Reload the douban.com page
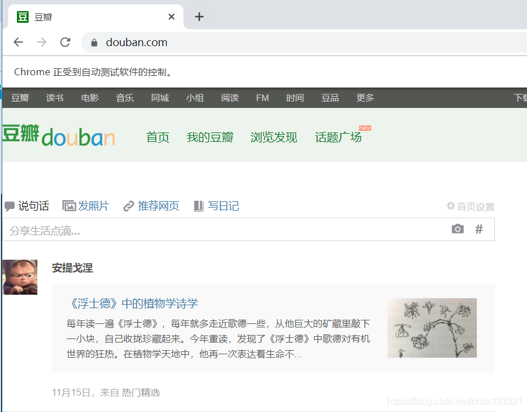Viewport: 527px width, 412px height. tap(65, 42)
